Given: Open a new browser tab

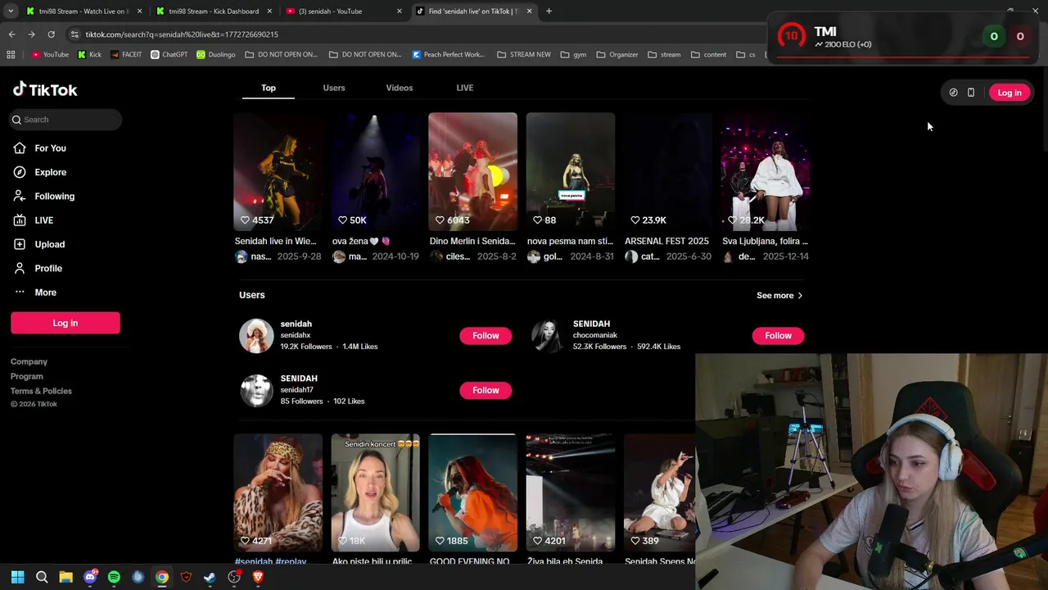Looking at the screenshot, I should (549, 11).
